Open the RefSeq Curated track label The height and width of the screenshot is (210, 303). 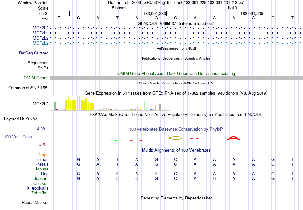34,53
